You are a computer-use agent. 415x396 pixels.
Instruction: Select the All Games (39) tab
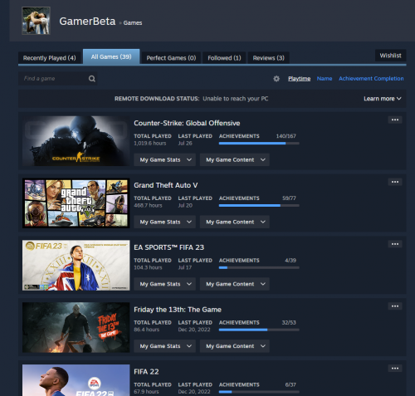pos(111,56)
